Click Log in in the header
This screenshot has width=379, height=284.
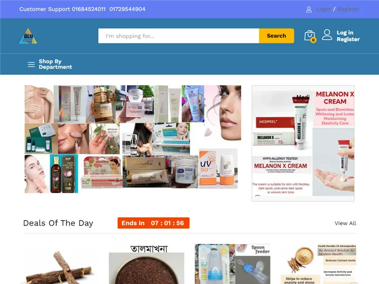point(345,33)
